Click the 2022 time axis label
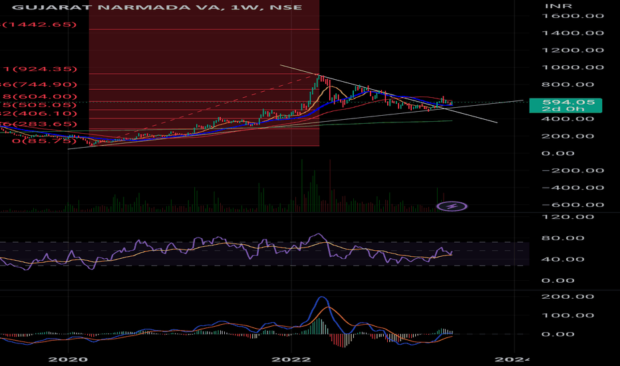620x366 pixels. [291, 359]
